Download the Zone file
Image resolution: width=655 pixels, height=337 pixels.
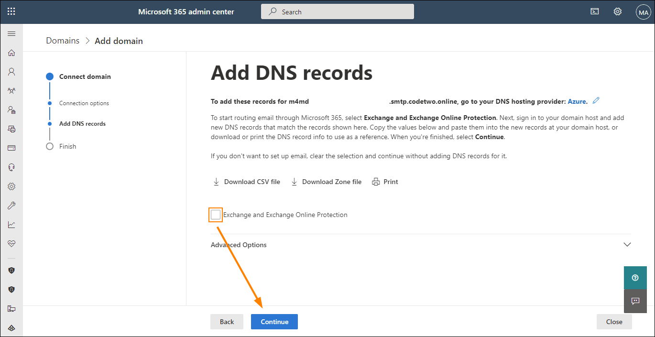click(326, 182)
